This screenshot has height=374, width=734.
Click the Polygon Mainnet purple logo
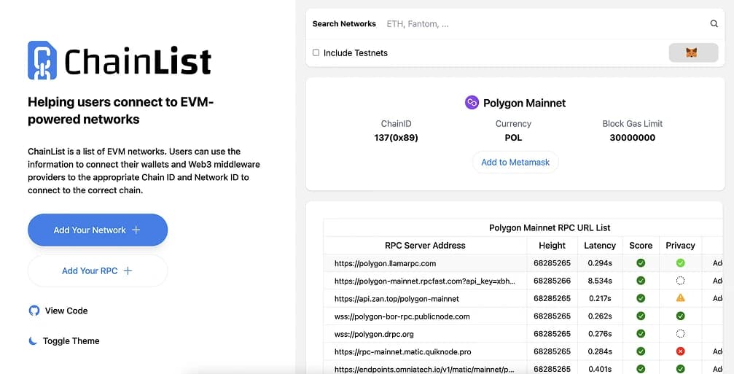point(472,103)
